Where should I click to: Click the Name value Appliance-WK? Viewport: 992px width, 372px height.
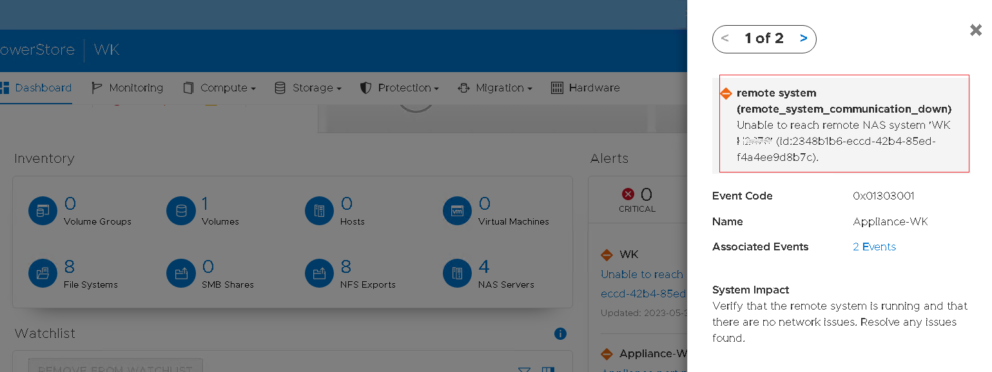[890, 221]
